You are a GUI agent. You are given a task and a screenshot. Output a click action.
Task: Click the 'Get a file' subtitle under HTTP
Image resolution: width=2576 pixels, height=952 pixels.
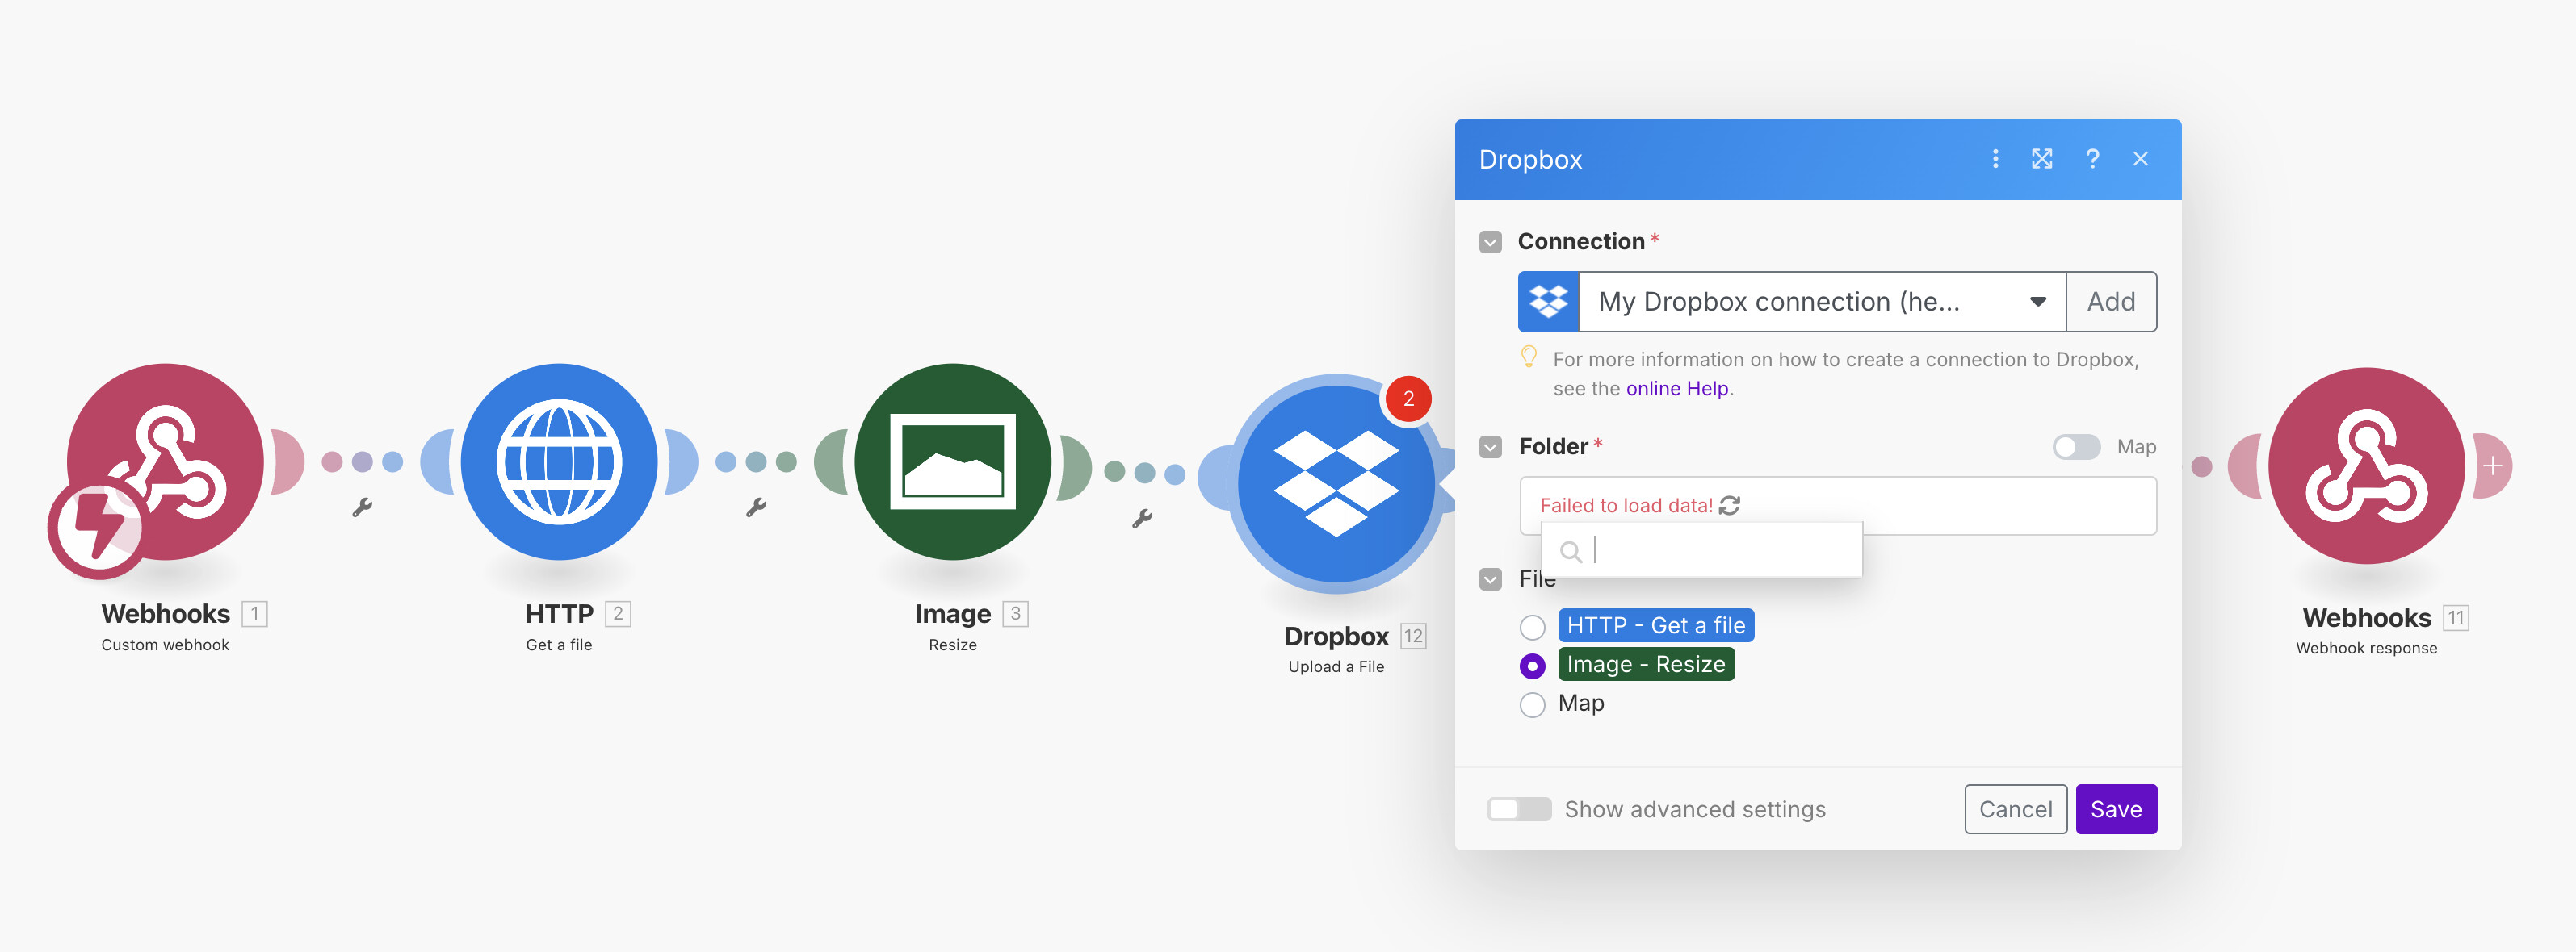[559, 645]
